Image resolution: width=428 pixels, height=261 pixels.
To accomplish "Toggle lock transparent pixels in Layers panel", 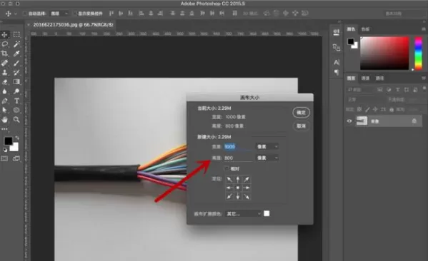I will point(359,110).
